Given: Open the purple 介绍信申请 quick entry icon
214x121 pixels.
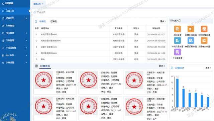Looking at the screenshot, I should coord(177,52).
